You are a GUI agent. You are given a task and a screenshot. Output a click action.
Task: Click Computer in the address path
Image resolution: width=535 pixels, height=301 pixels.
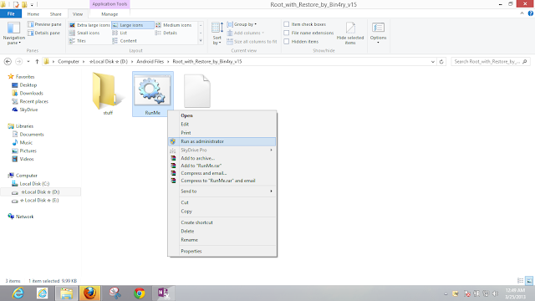point(69,61)
